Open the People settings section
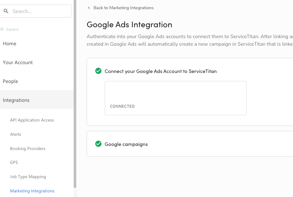The width and height of the screenshot is (293, 197). tap(10, 81)
